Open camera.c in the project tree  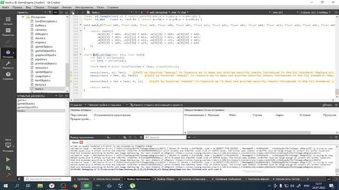(x=41, y=30)
